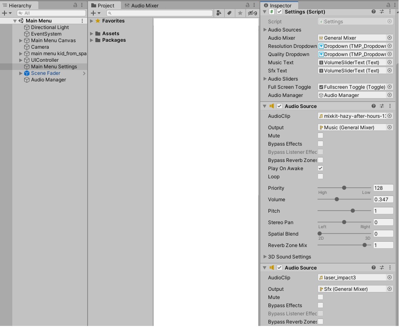Select Directional Light object
Viewport: 399px width, 328px height.
click(50, 27)
